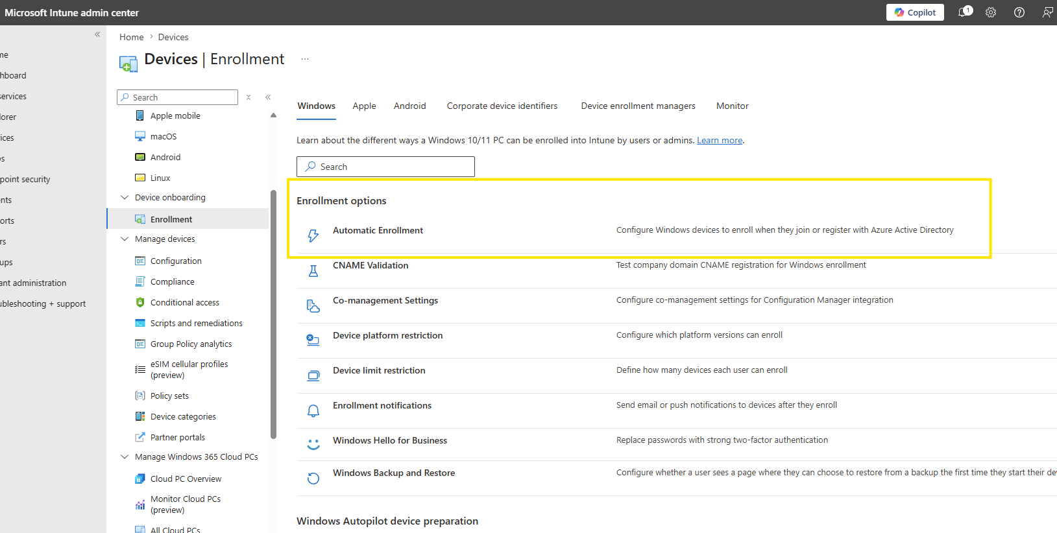
Task: Open Device limit restriction option
Action: [379, 370]
